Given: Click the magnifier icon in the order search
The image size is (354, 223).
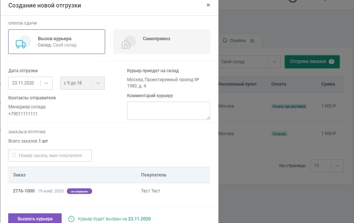Looking at the screenshot, I should [x=14, y=155].
